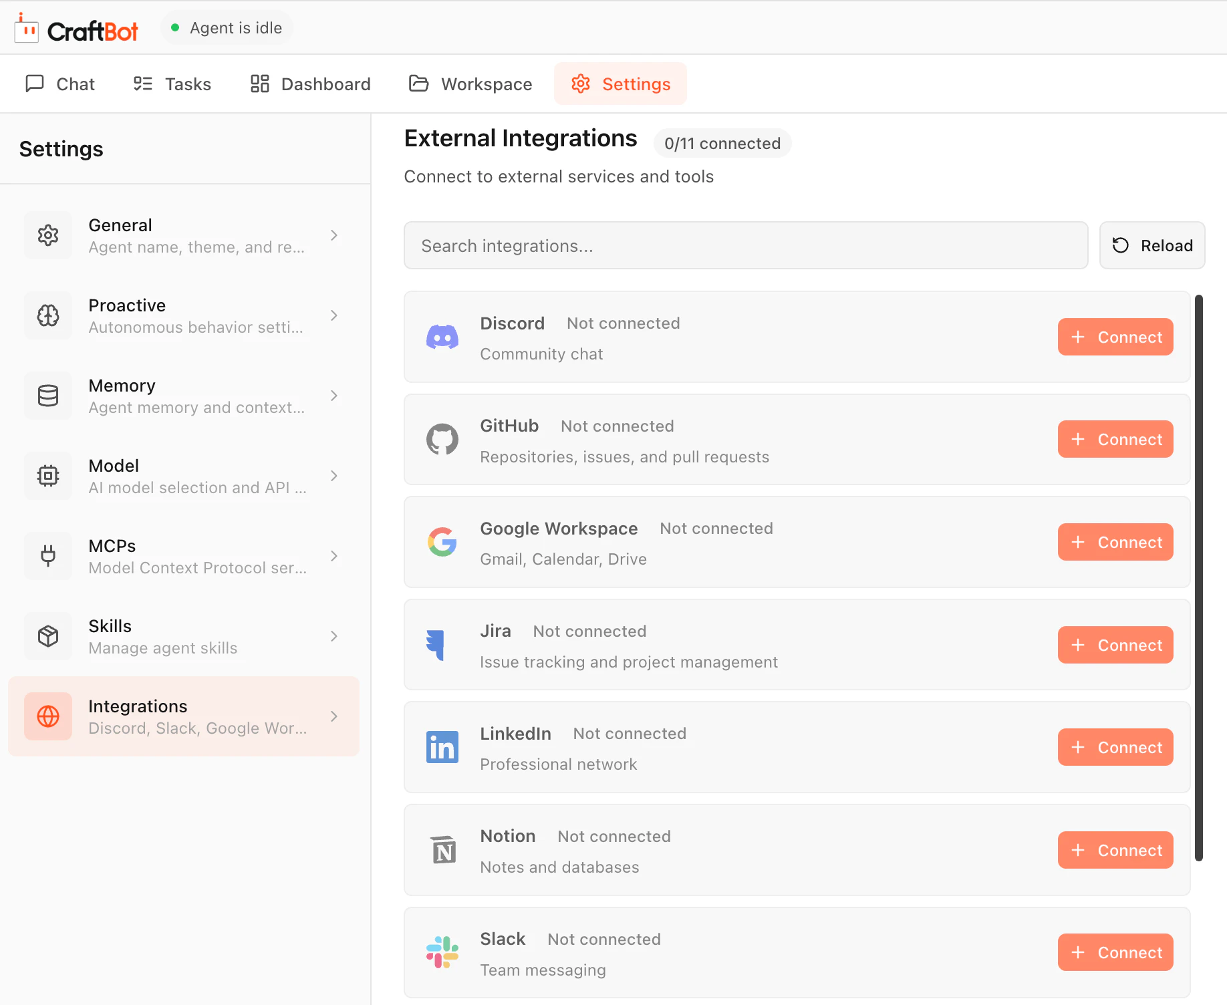Image resolution: width=1227 pixels, height=1005 pixels.
Task: Expand Skills settings chevron
Action: pyautogui.click(x=334, y=636)
